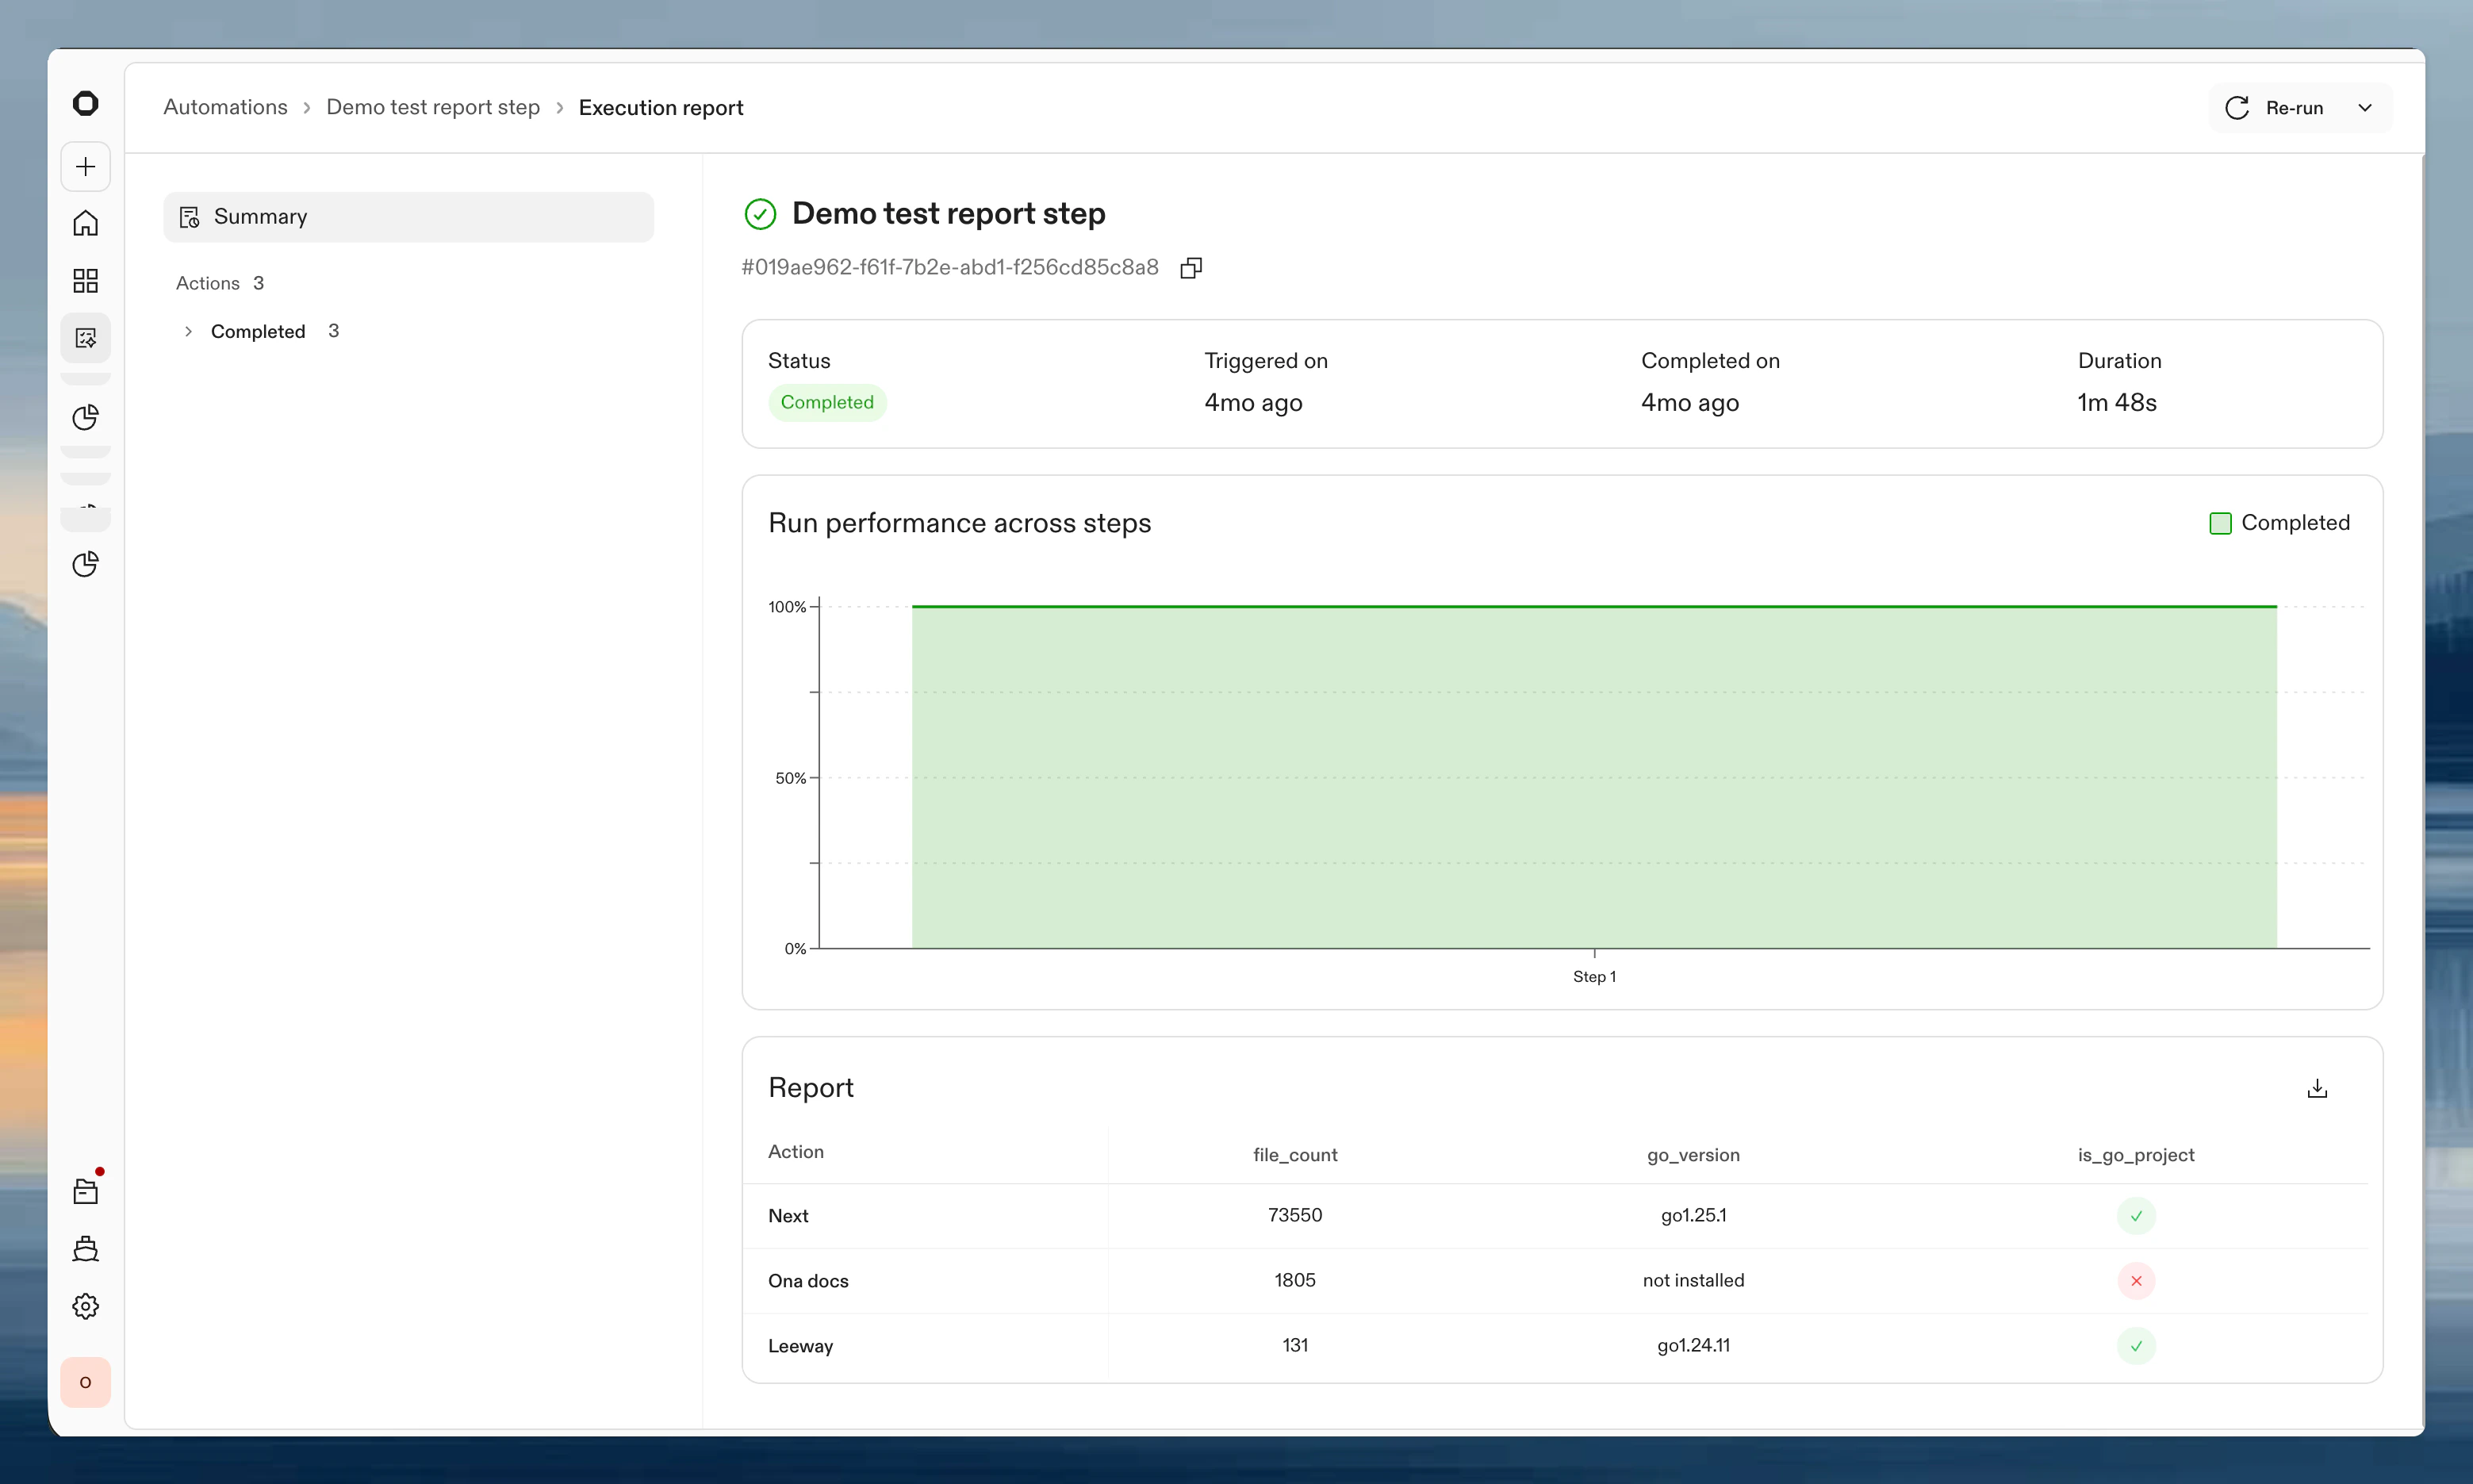Click the green Completed status badge
2473x1484 pixels.
827,401
